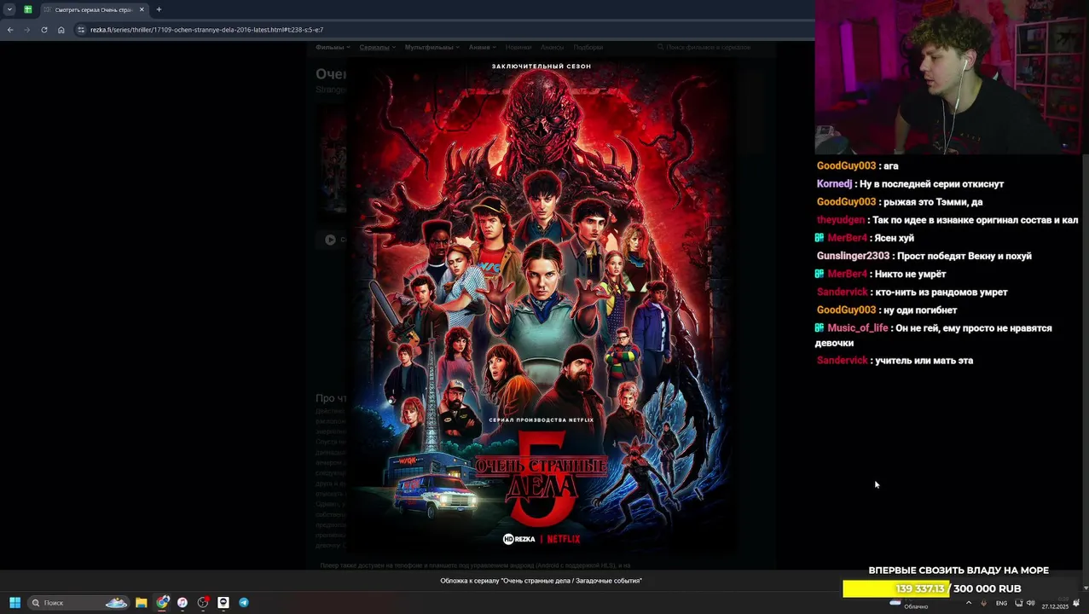
Task: Open OBS Studio from the taskbar
Action: pos(203,603)
